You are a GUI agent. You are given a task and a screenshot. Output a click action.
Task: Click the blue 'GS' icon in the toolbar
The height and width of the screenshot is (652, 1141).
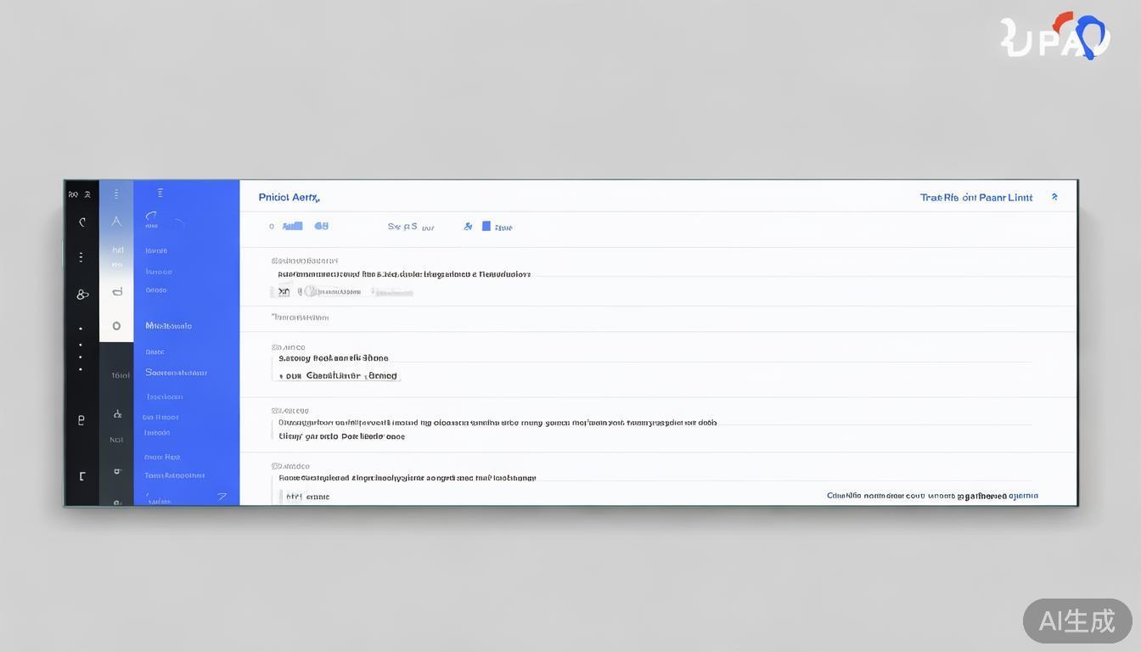321,227
